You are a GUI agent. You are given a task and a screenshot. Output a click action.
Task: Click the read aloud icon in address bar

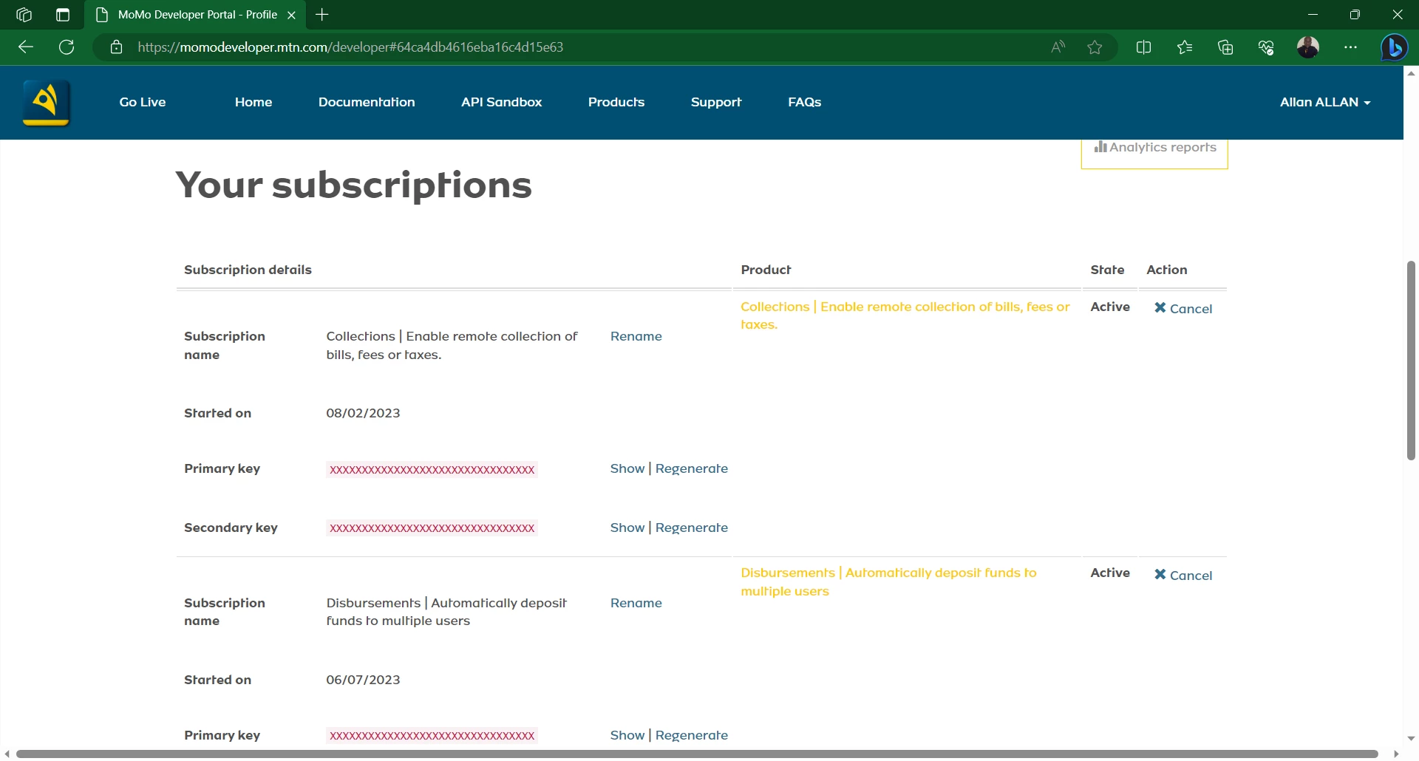pyautogui.click(x=1058, y=47)
